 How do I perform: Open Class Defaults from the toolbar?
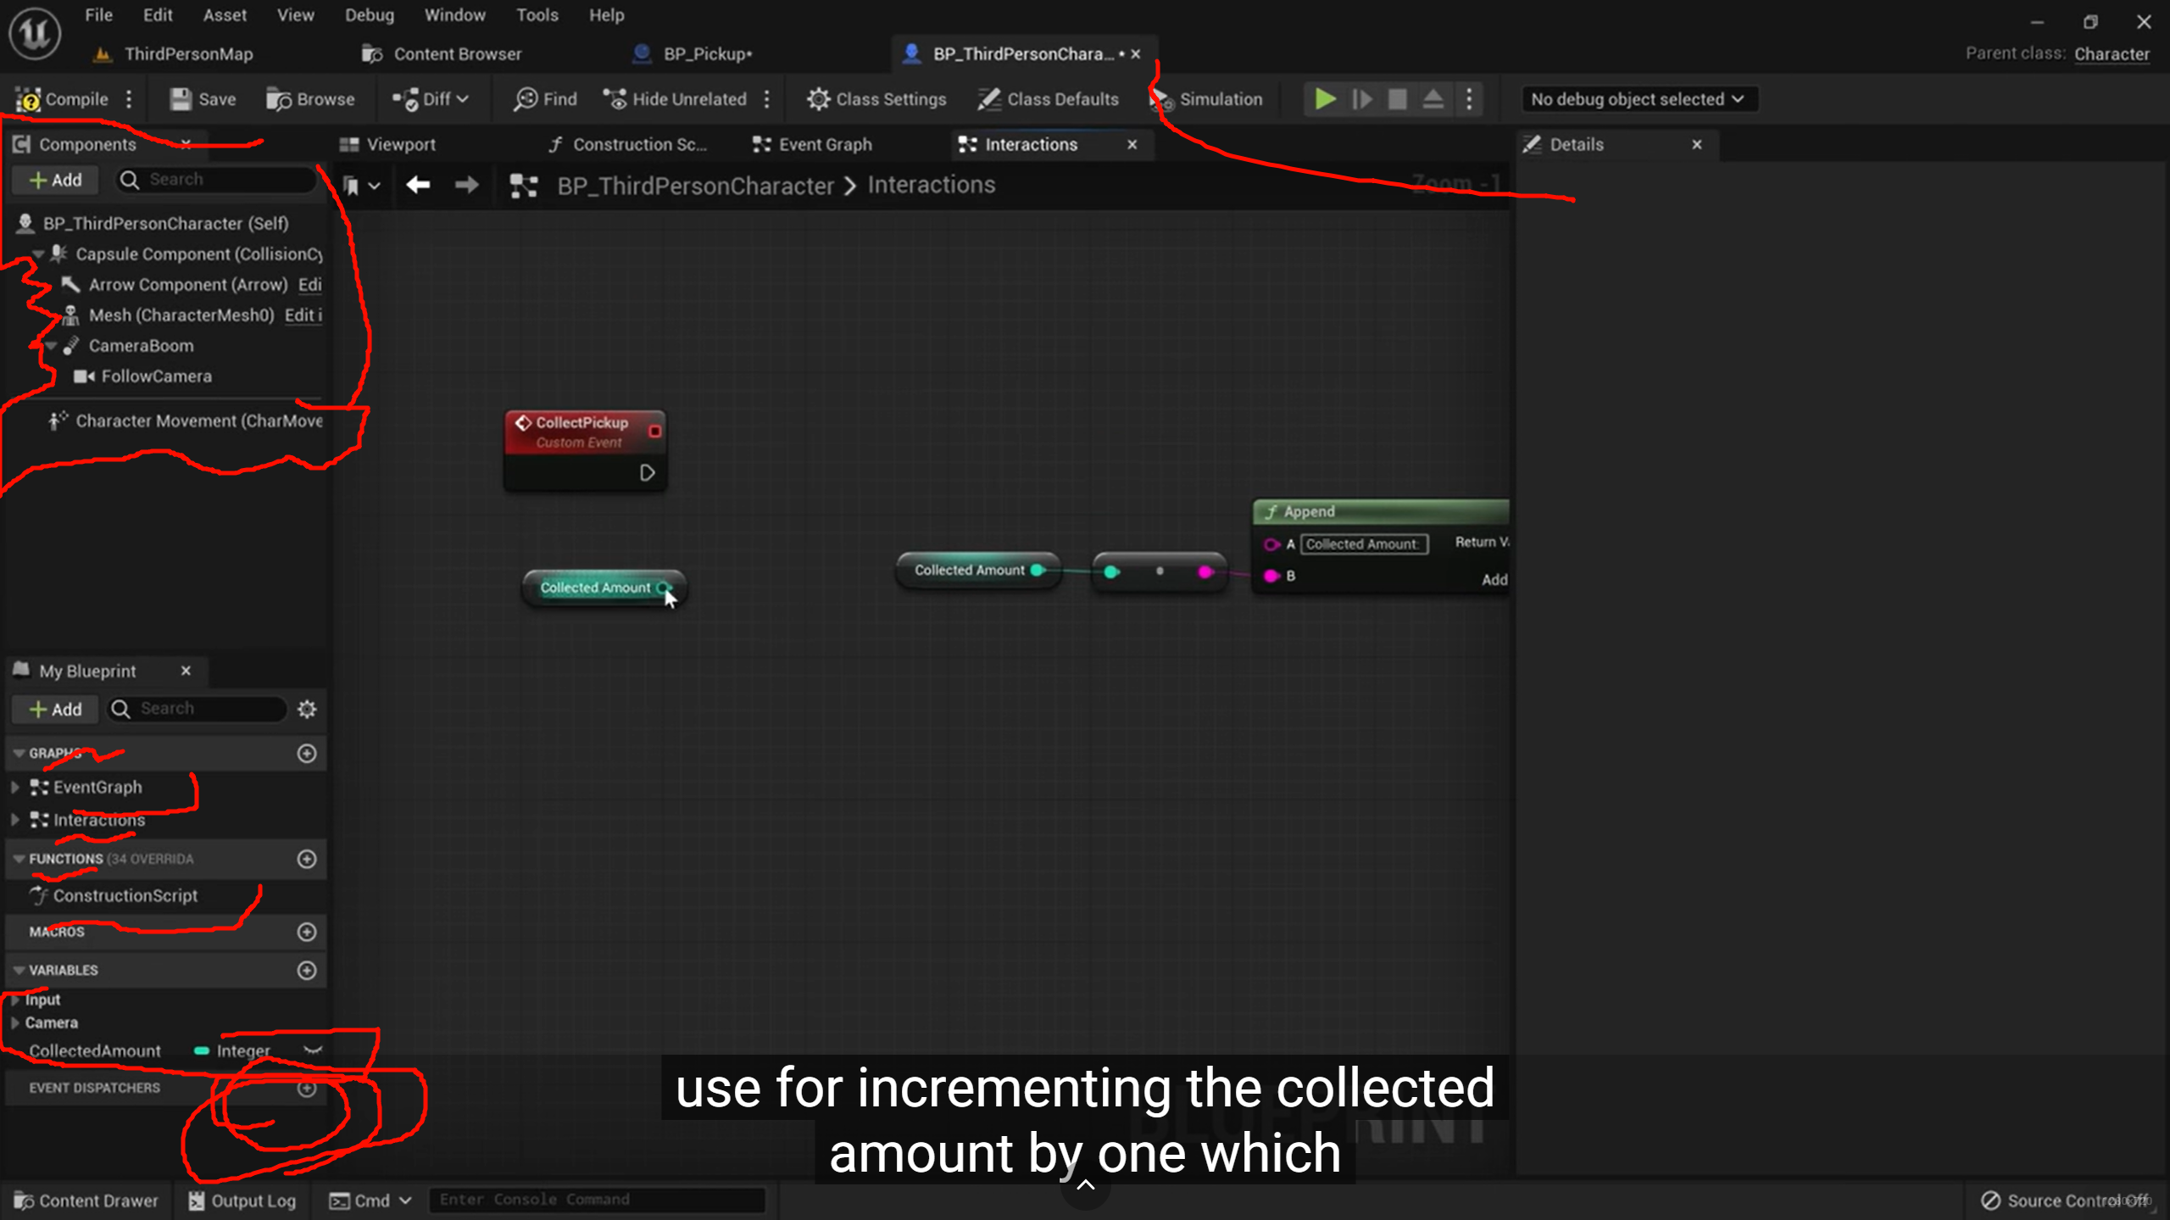coord(1049,99)
